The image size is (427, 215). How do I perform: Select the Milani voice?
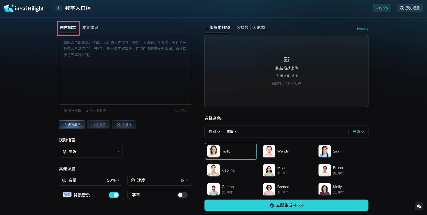pos(286,170)
